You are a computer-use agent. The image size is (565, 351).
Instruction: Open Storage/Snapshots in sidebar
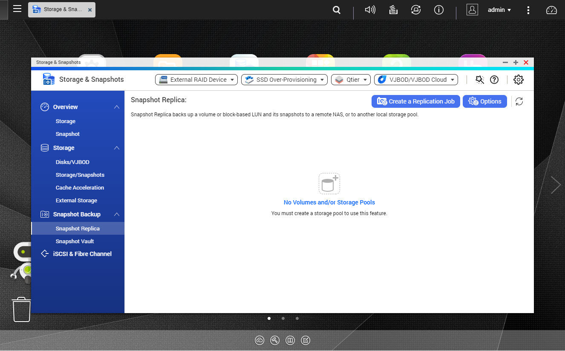[x=80, y=175]
